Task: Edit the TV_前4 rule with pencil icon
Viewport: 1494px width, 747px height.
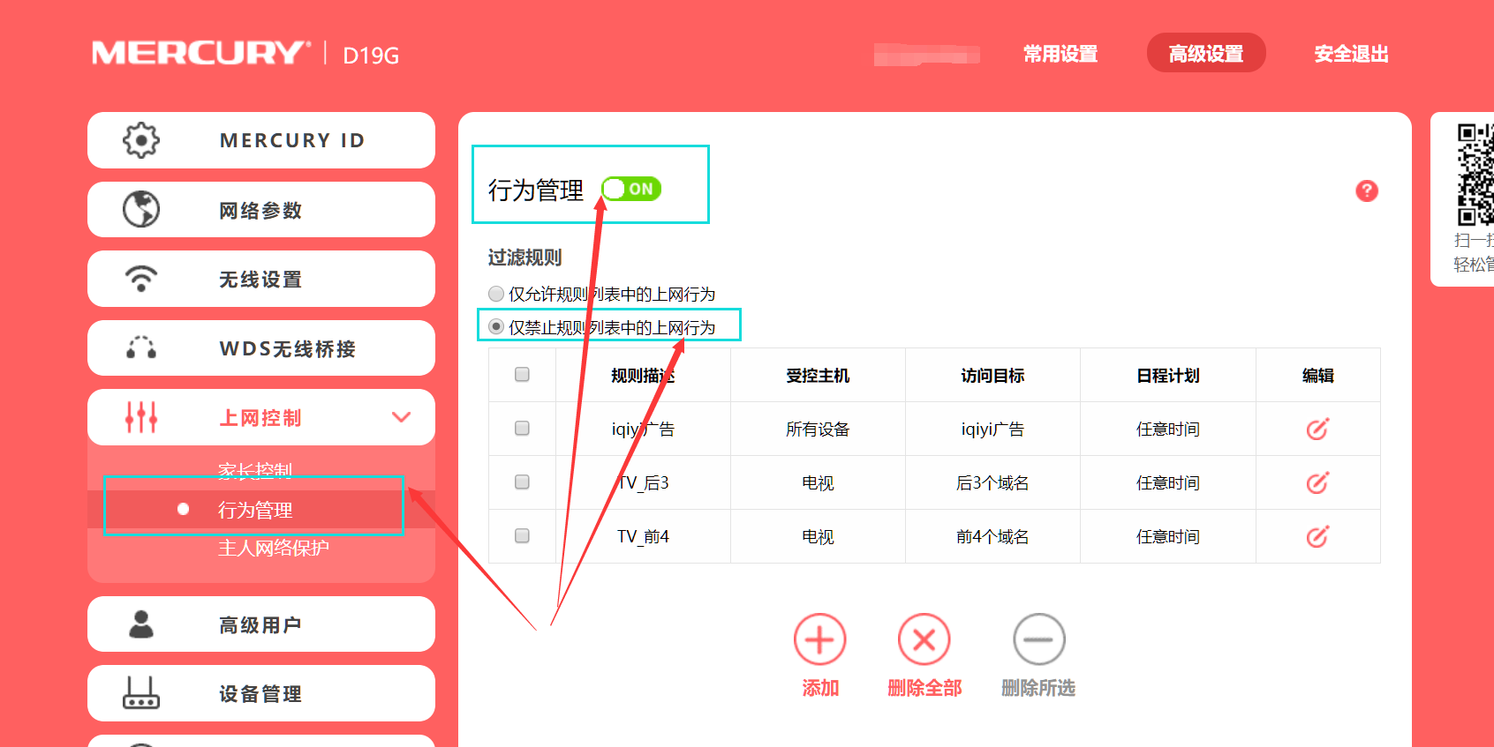Action: point(1317,536)
